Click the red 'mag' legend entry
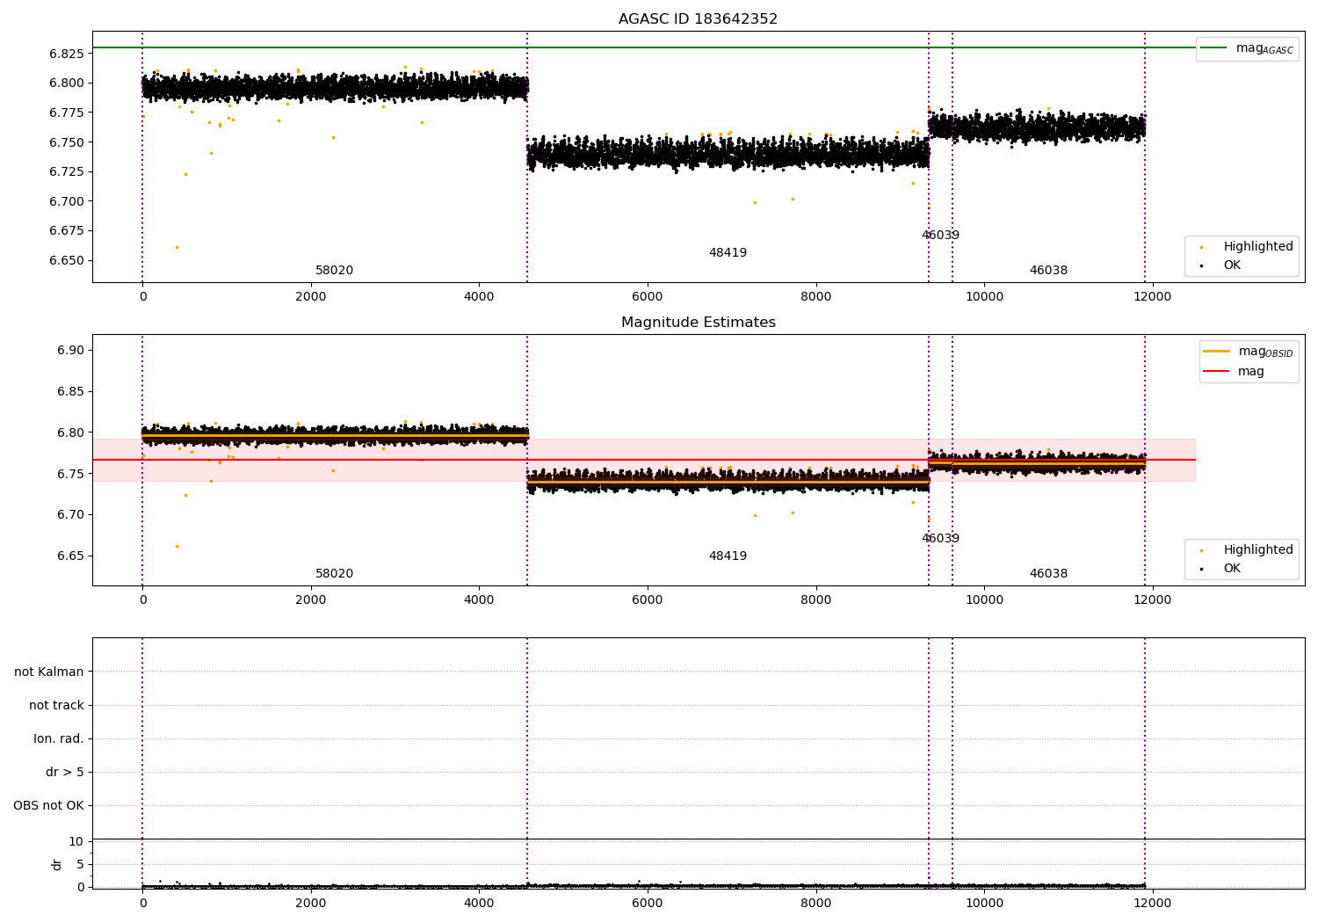The height and width of the screenshot is (923, 1318). tap(1234, 371)
